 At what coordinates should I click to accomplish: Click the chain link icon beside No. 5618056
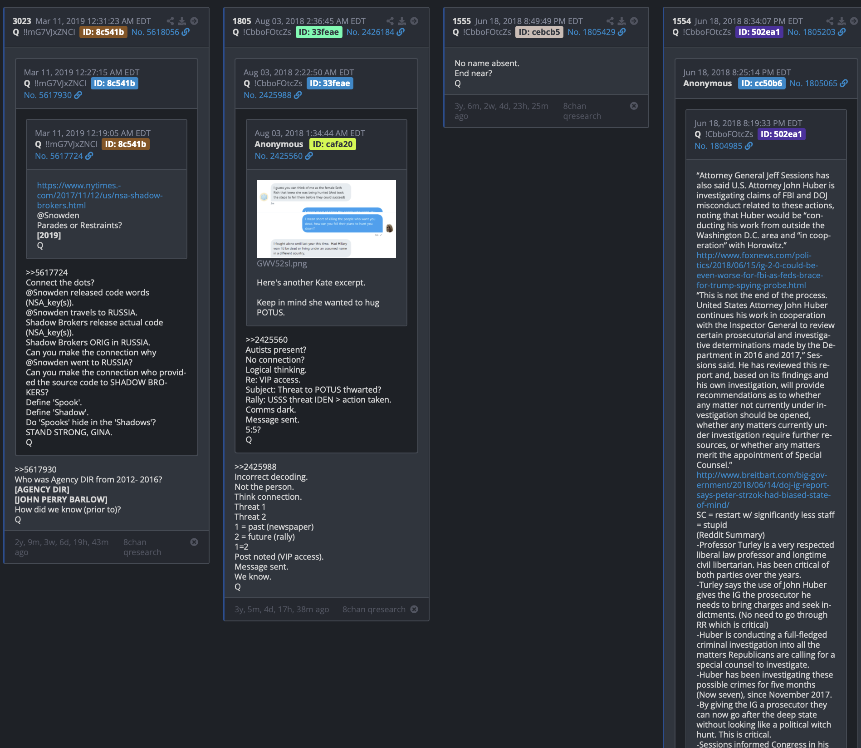click(x=186, y=32)
